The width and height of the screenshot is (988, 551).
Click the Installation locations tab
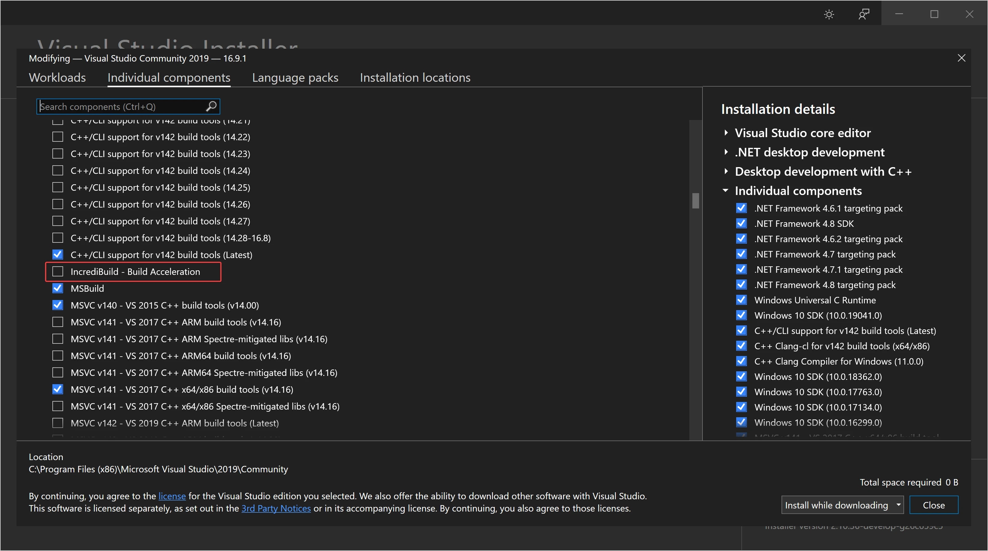pos(415,77)
